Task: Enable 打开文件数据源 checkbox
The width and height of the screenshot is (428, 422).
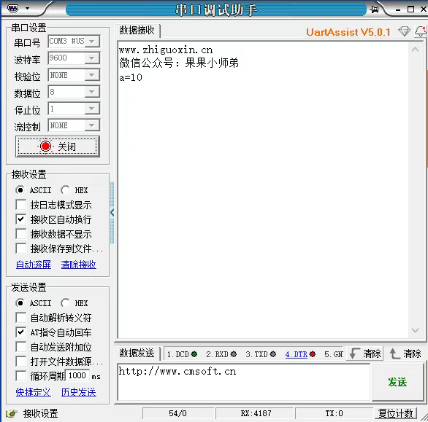Action: pyautogui.click(x=21, y=362)
